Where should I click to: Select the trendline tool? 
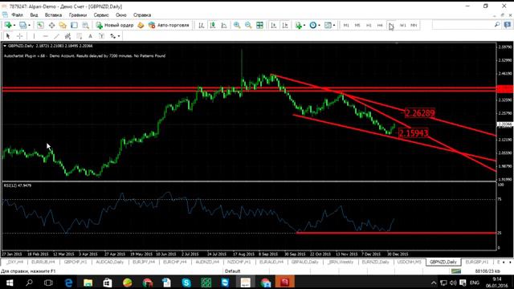pos(57,36)
